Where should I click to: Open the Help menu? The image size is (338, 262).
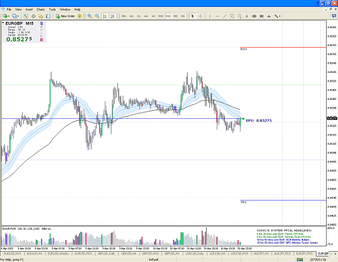pos(77,10)
